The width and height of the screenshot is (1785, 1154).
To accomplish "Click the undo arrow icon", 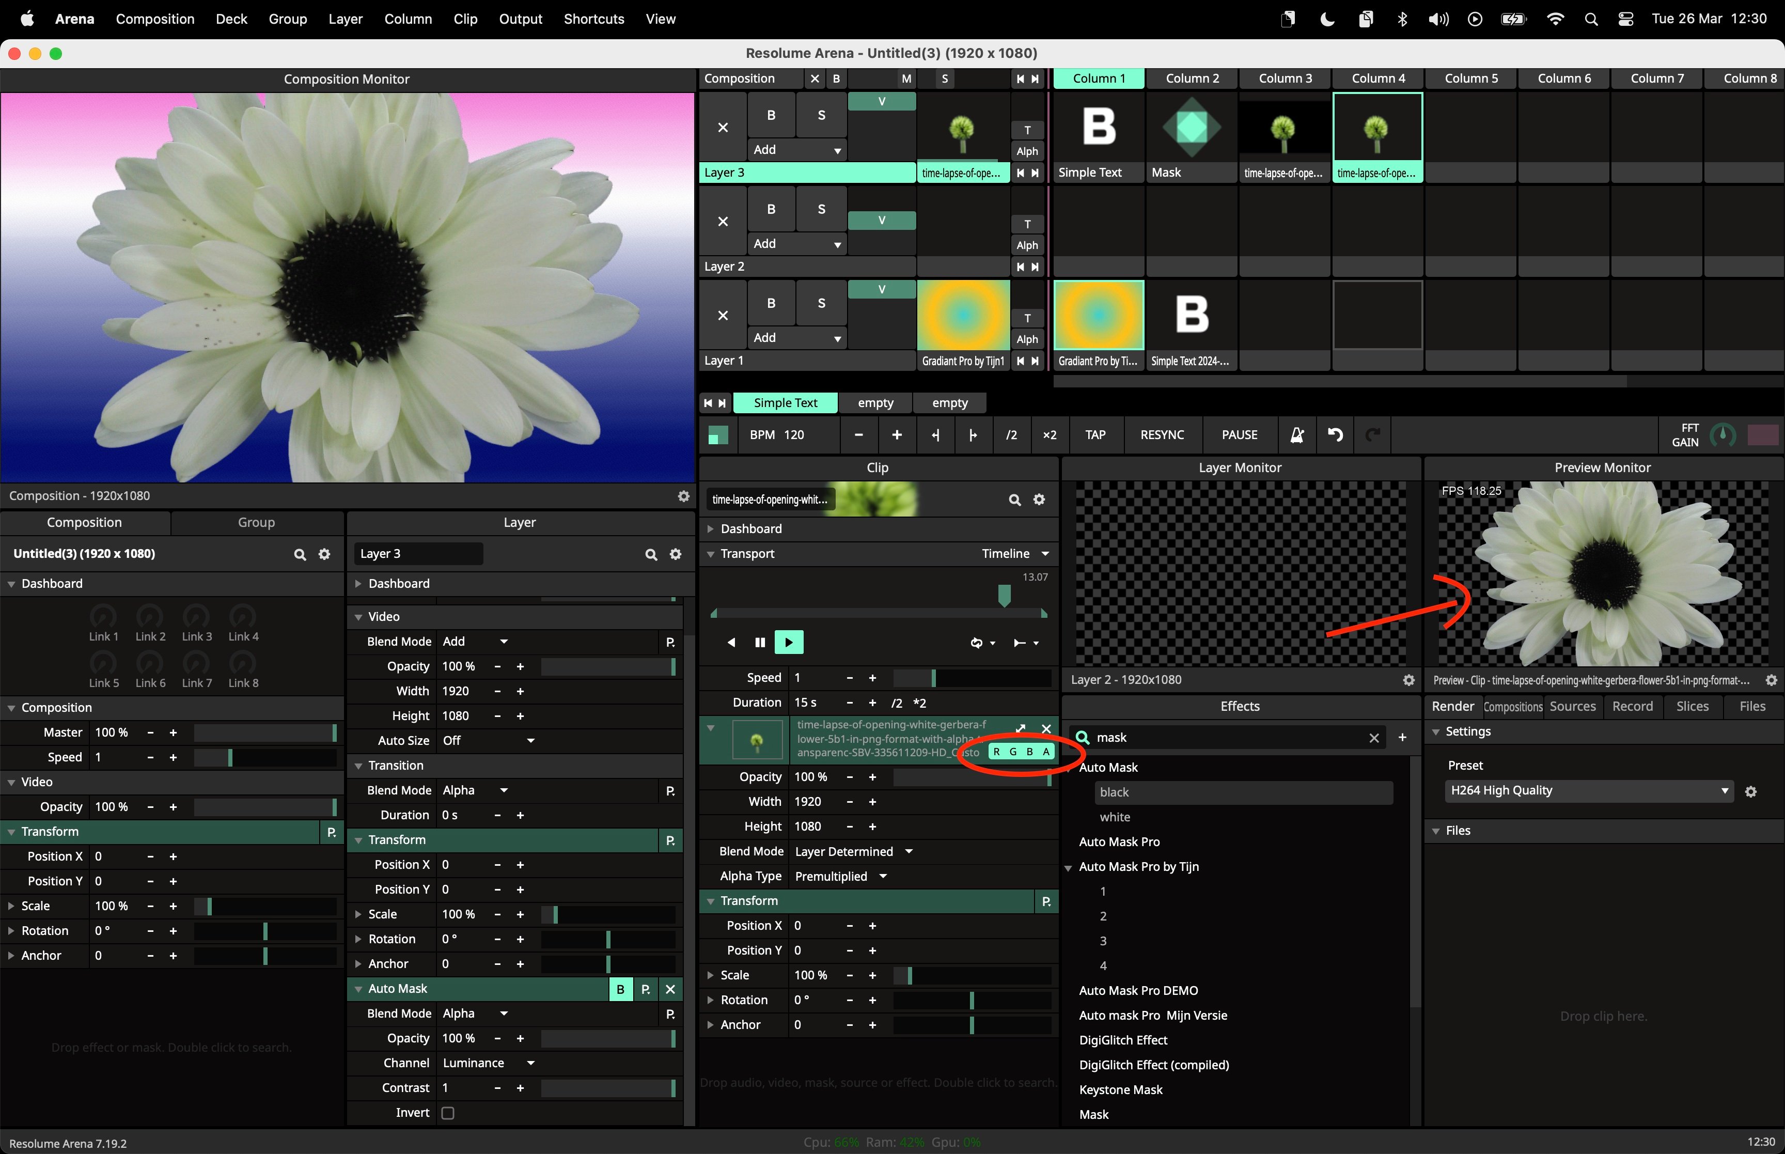I will (1335, 434).
